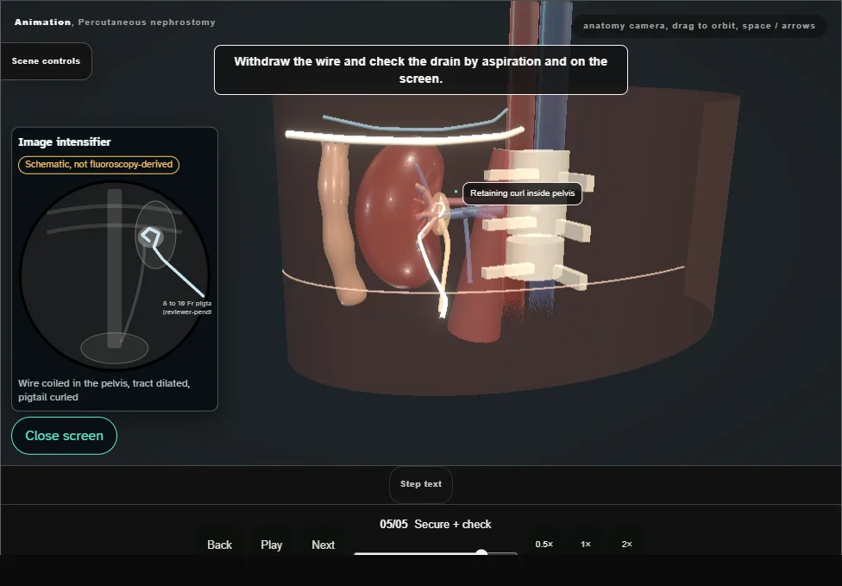Viewport: 842px width, 586px height.
Task: Set playback speed to 1×
Action: [x=585, y=544]
